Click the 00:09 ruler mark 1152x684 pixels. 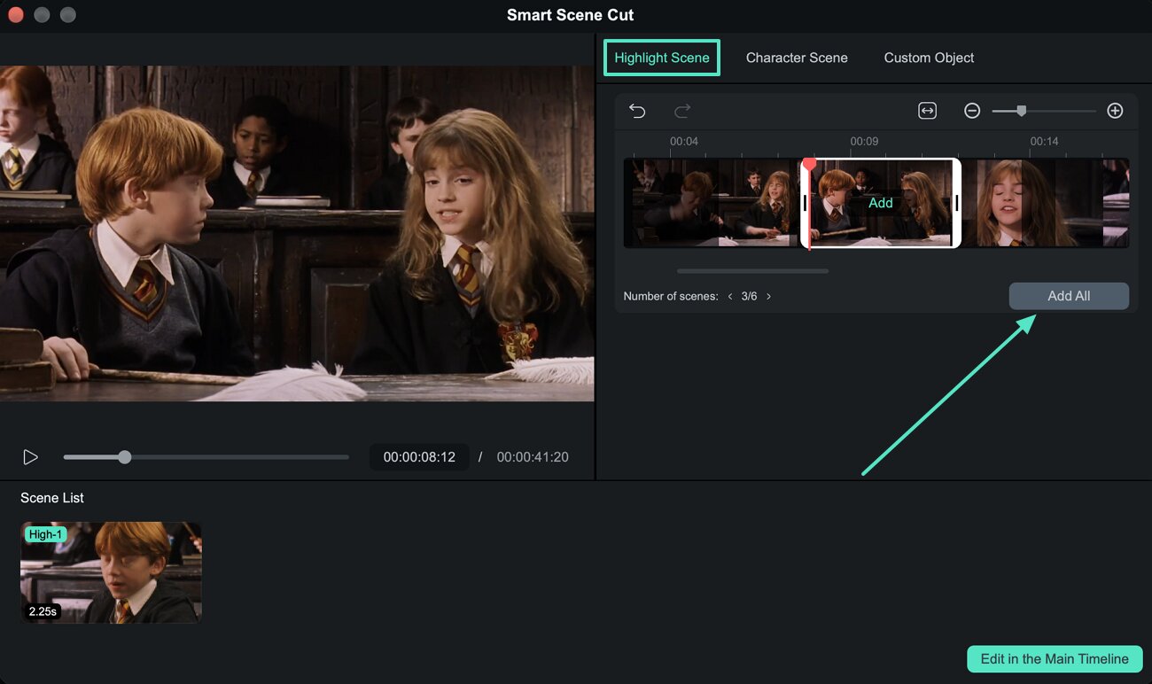[x=864, y=142]
